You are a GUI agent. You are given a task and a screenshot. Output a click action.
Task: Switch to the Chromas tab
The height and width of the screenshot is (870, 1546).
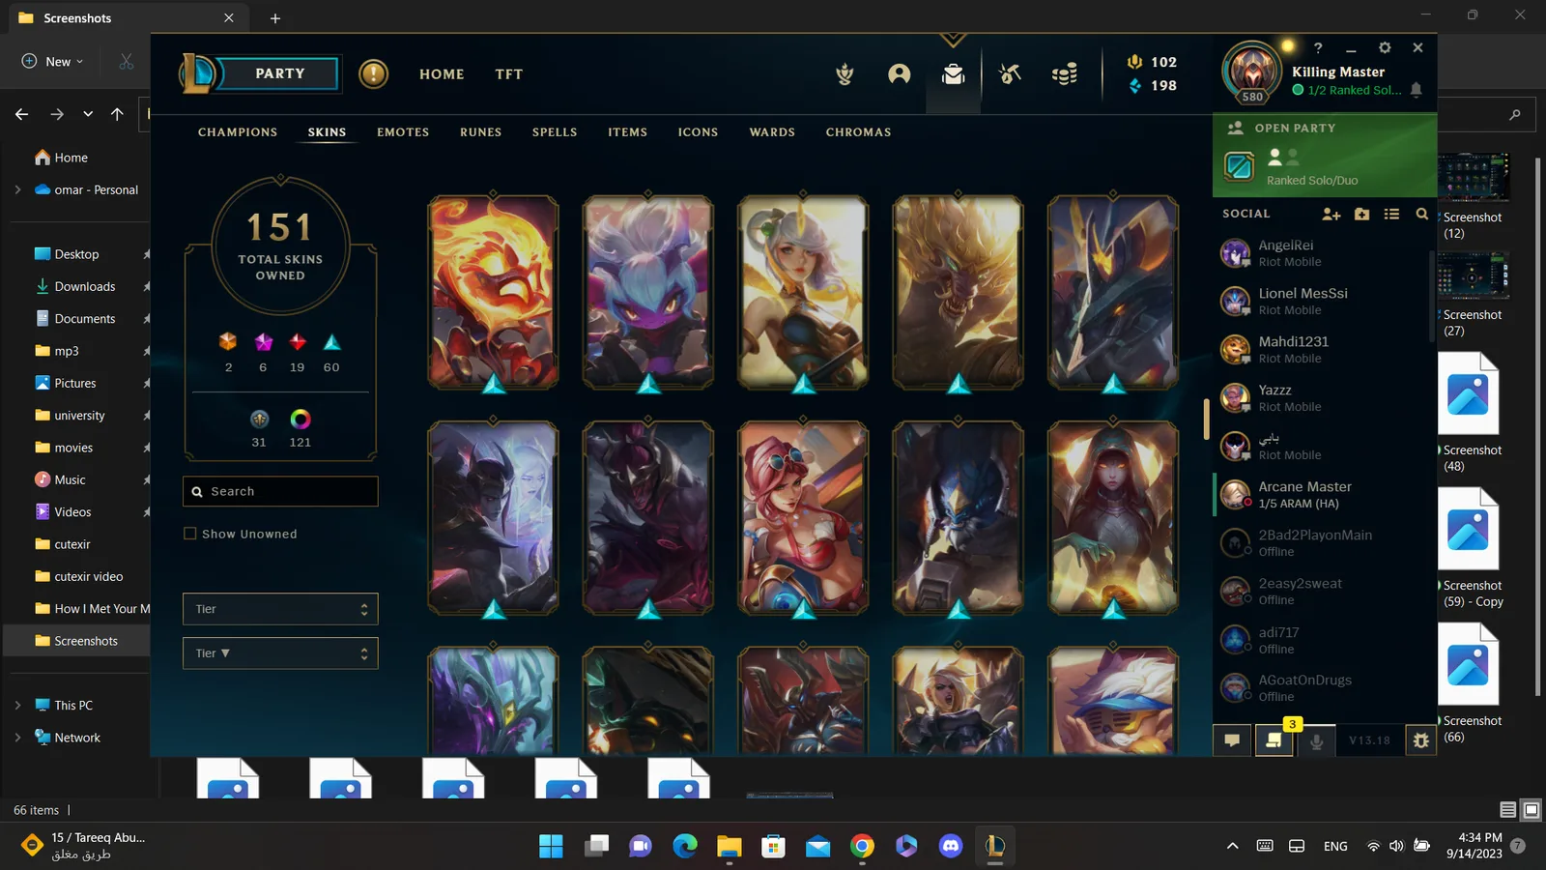tap(858, 132)
